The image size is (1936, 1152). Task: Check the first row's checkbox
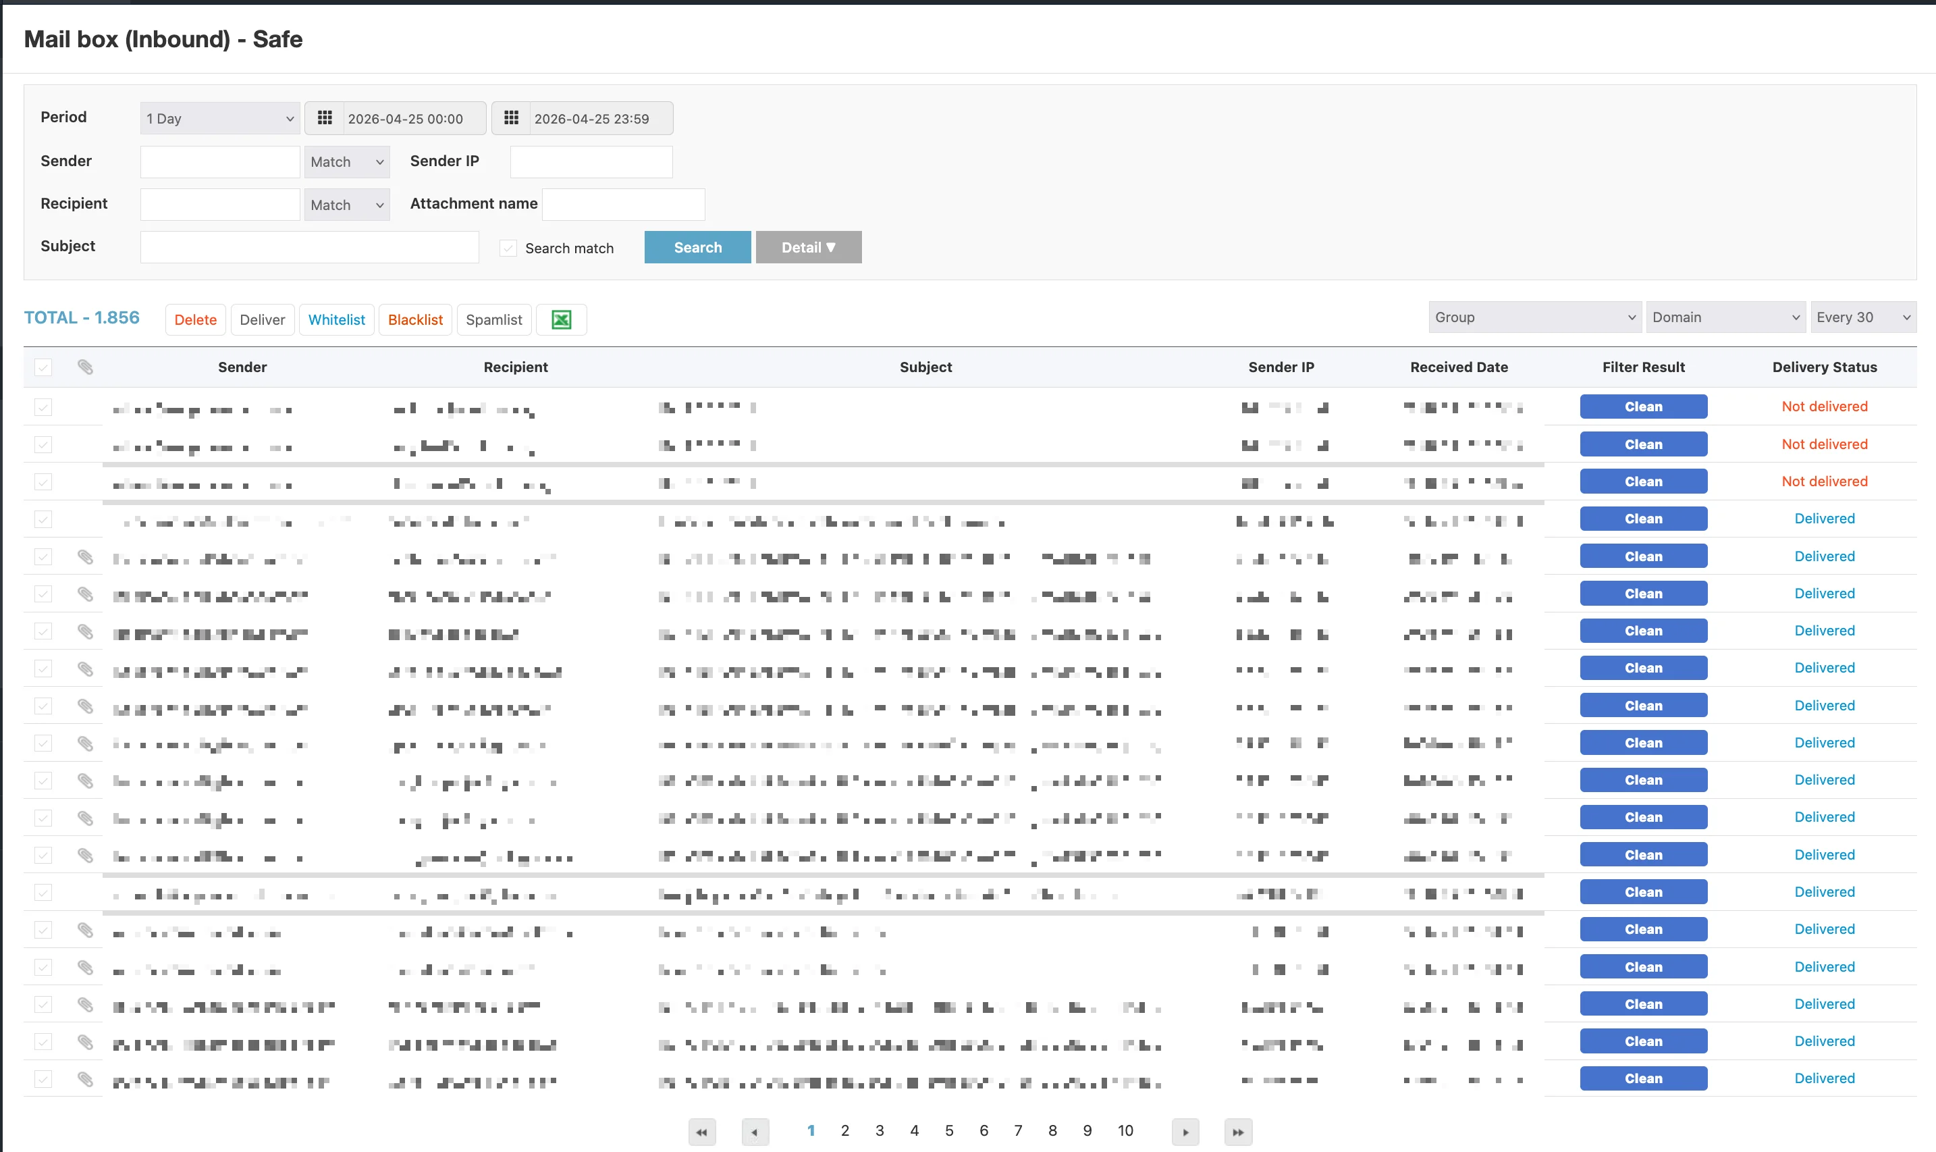point(43,407)
